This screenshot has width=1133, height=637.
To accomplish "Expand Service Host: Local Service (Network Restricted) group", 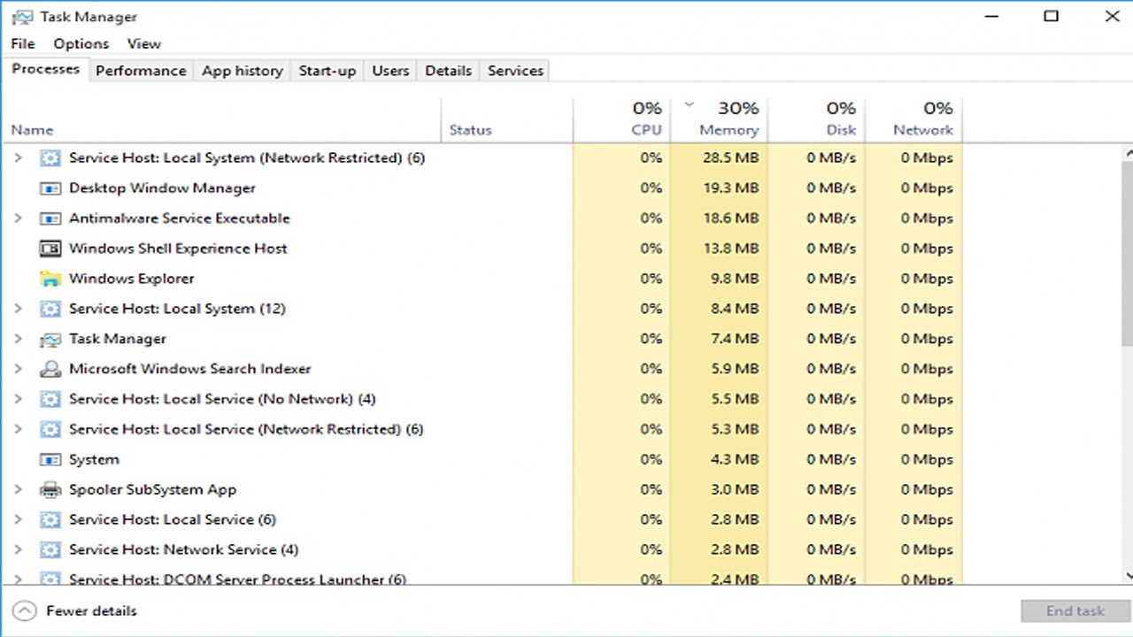I will click(18, 428).
